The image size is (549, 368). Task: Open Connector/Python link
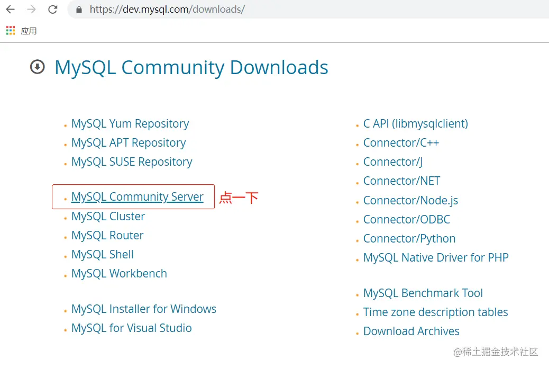[x=410, y=239]
